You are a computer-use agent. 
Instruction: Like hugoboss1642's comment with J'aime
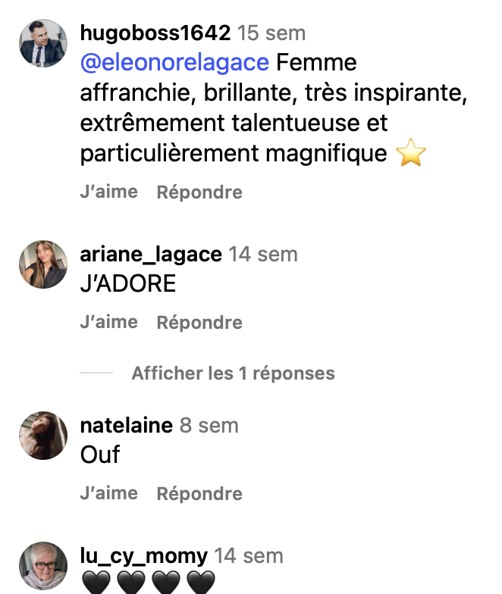click(108, 192)
